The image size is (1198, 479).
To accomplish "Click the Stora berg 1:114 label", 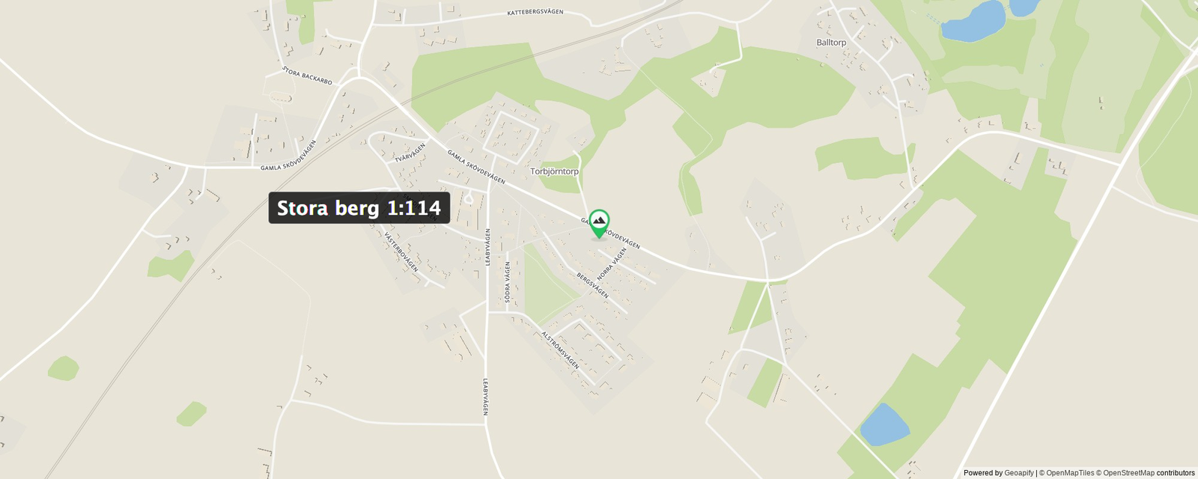I will click(359, 208).
